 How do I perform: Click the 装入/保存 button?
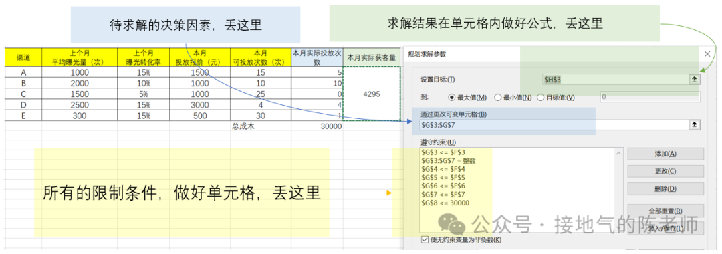665,228
